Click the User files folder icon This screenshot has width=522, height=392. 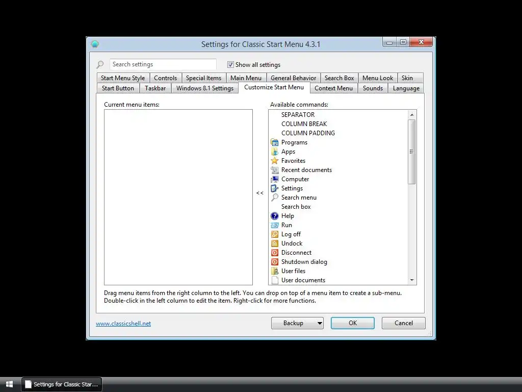(275, 271)
